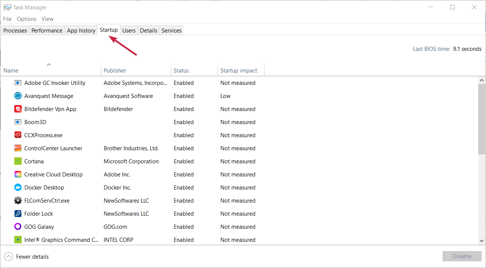Image resolution: width=486 pixels, height=268 pixels.
Task: Sort by Publisher column header
Action: point(136,69)
